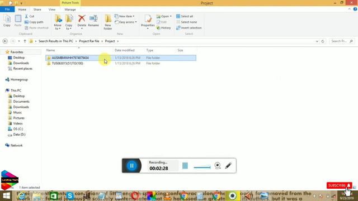Open the Move to folder menu
Screen dimensions: 358x201
pos(58,22)
